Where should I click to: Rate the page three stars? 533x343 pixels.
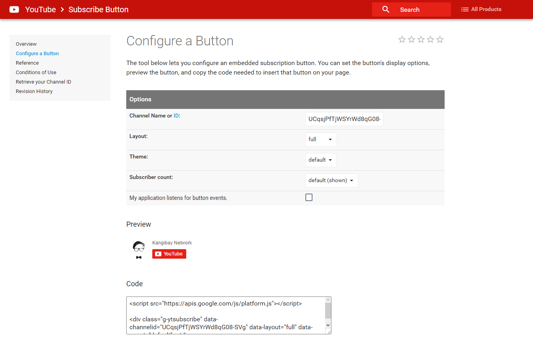click(421, 39)
